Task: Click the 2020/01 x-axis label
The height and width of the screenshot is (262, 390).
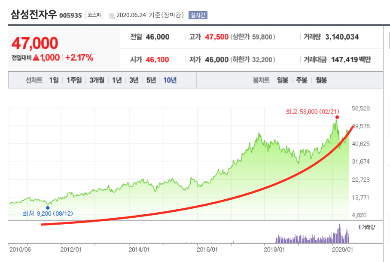Action: click(x=343, y=250)
